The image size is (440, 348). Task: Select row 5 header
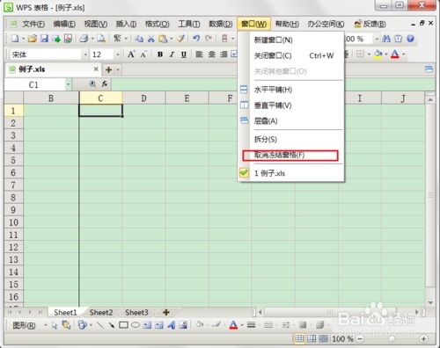pos(13,160)
